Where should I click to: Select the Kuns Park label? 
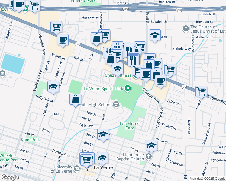coord(30,140)
